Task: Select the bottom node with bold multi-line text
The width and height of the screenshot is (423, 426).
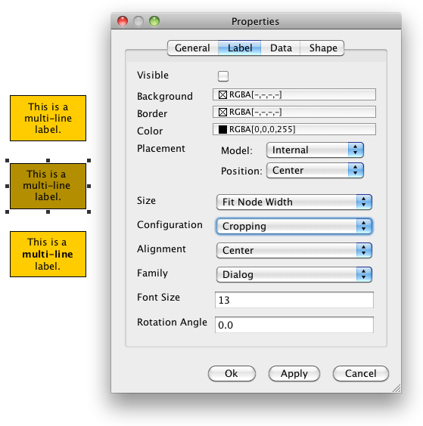Action: pos(48,255)
